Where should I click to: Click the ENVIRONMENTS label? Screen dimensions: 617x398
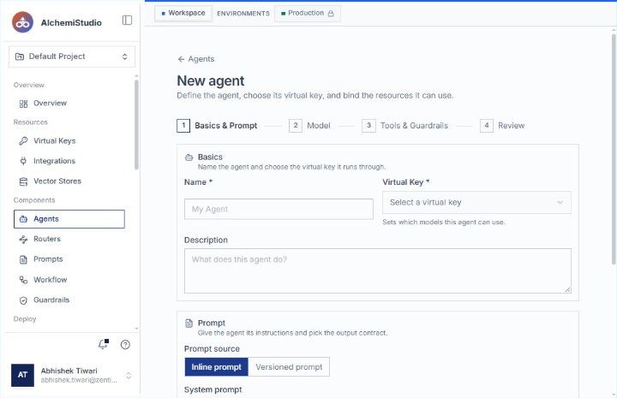243,14
